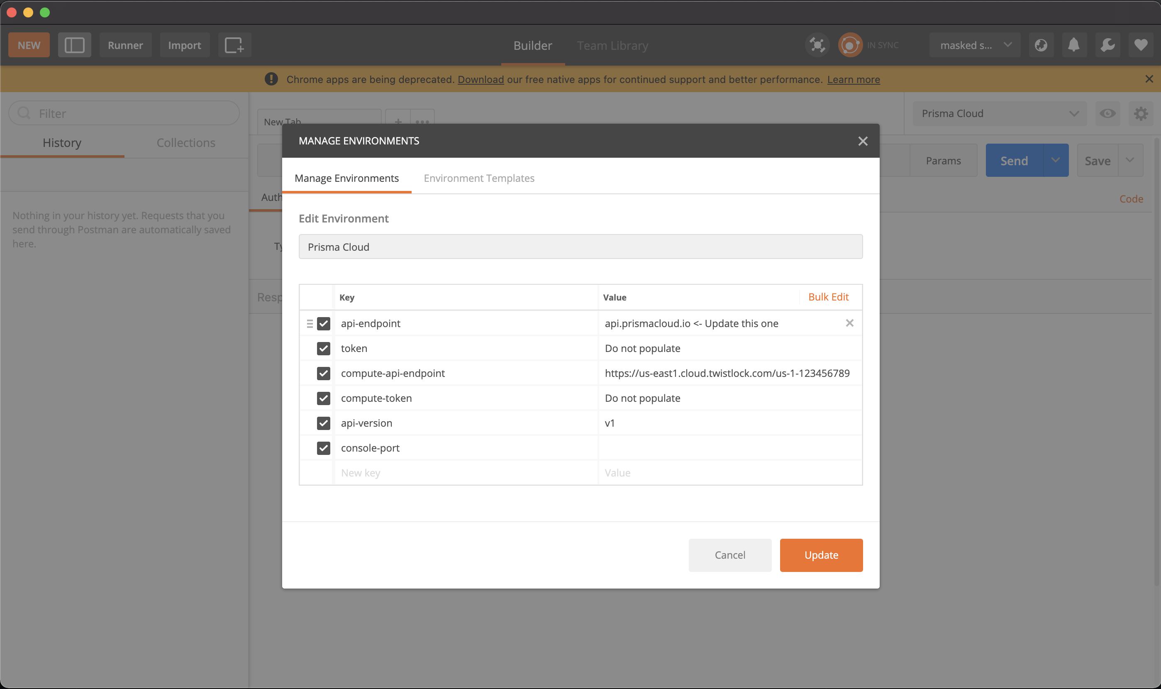Screen dimensions: 1161x689
Task: Click environment quick look eye icon
Action: pos(1107,114)
